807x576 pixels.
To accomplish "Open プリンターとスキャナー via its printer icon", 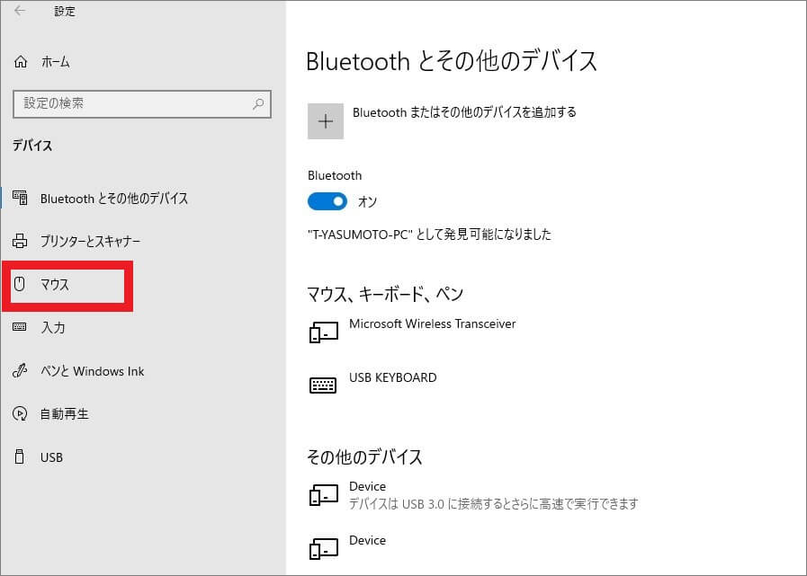I will (20, 242).
